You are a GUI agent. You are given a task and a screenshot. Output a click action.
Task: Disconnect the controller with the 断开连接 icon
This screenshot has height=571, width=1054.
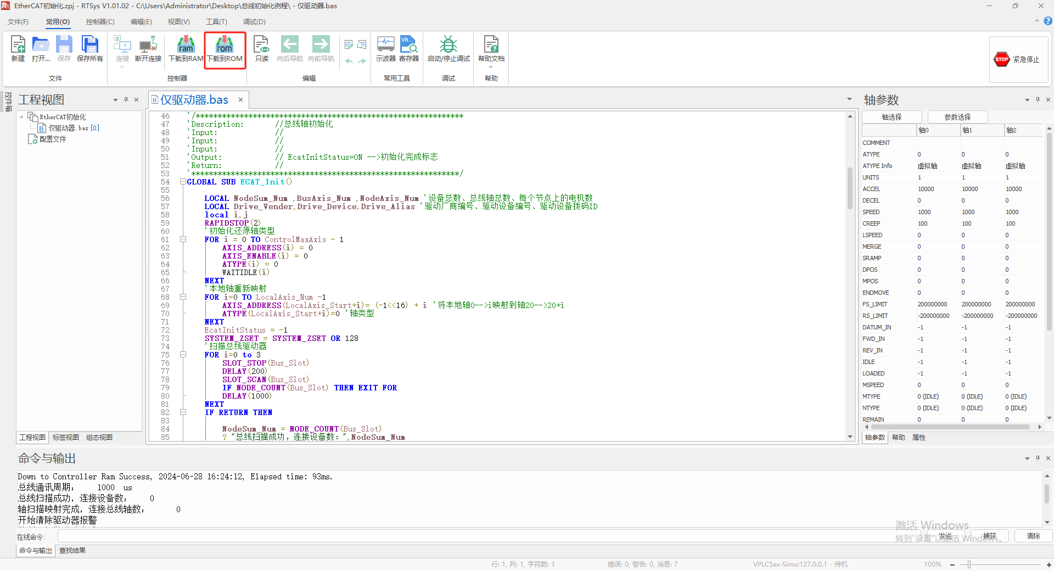coord(148,49)
